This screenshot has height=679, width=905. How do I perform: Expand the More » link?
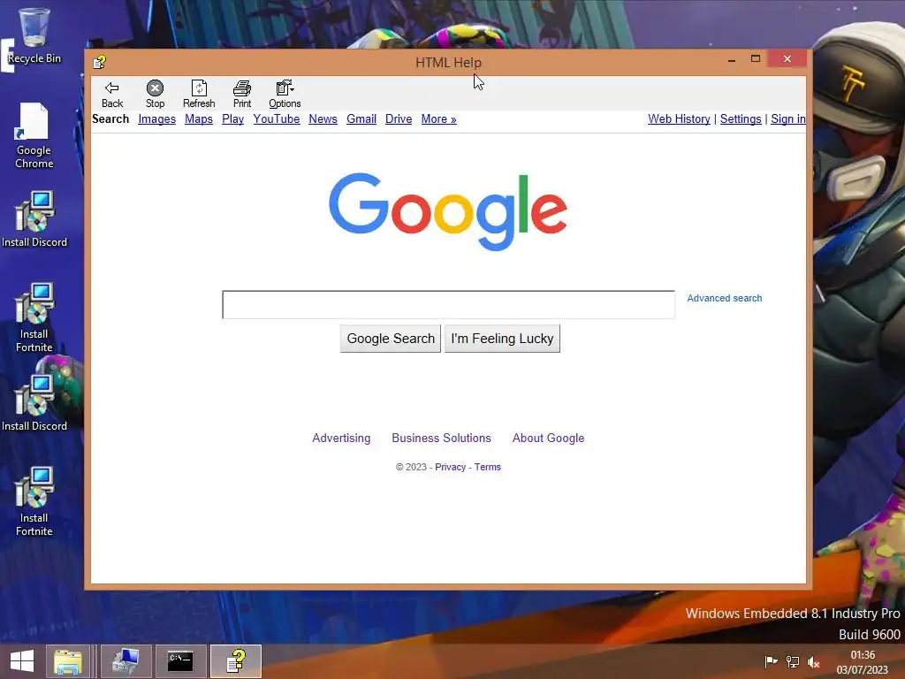point(438,119)
